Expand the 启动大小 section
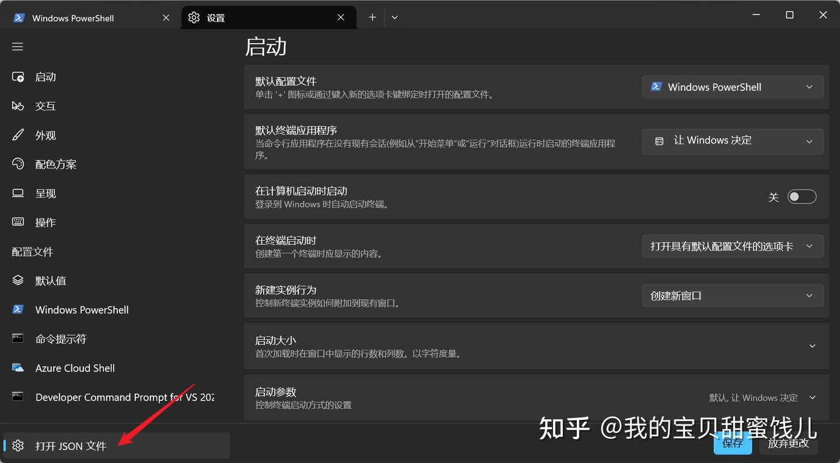Image resolution: width=840 pixels, height=463 pixels. [x=812, y=346]
